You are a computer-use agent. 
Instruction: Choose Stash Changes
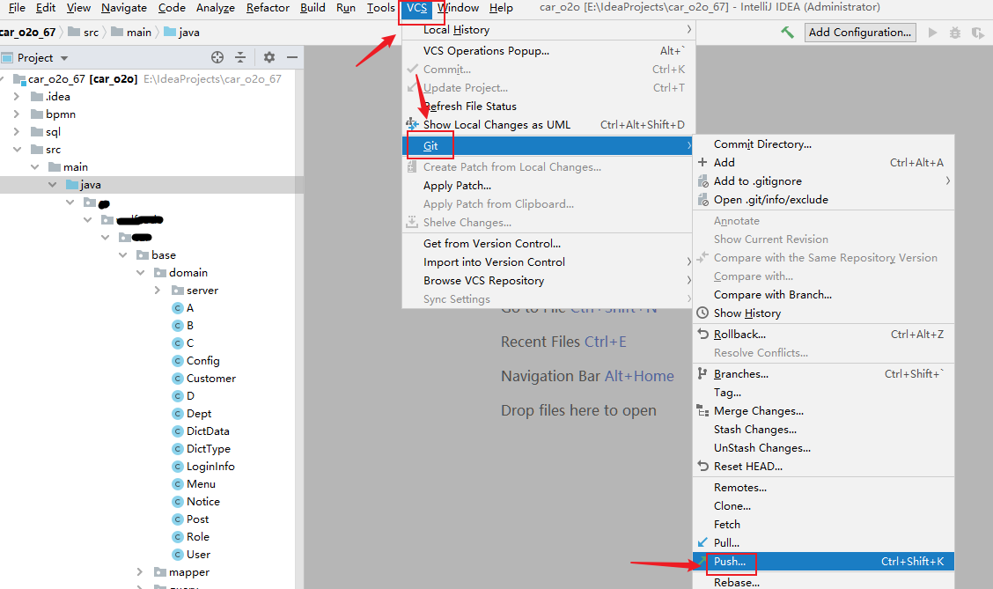point(823,430)
